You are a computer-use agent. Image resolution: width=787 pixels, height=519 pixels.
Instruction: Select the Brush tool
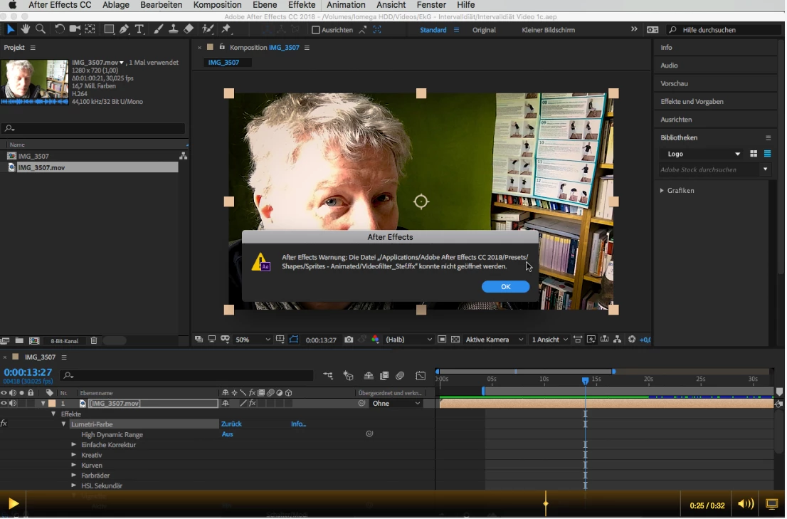158,29
